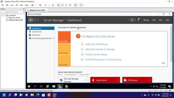The width and height of the screenshot is (174, 98).
Task: Open the VMware Help menu
Action: [27, 5]
